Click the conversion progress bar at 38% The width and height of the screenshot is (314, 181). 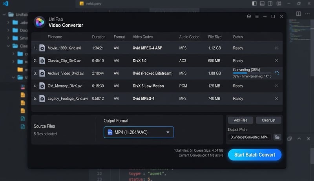[x=252, y=73]
